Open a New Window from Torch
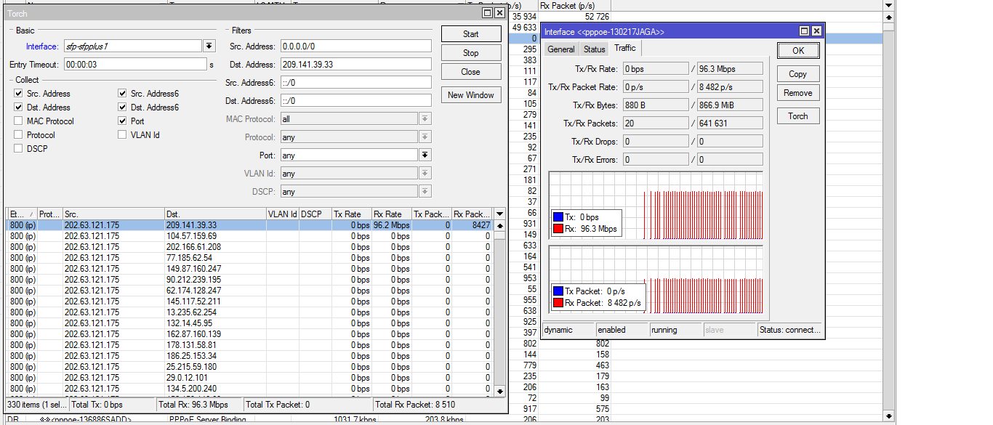Image resolution: width=993 pixels, height=425 pixels. (471, 95)
